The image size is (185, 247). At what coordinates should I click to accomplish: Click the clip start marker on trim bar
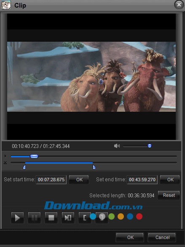point(24,167)
